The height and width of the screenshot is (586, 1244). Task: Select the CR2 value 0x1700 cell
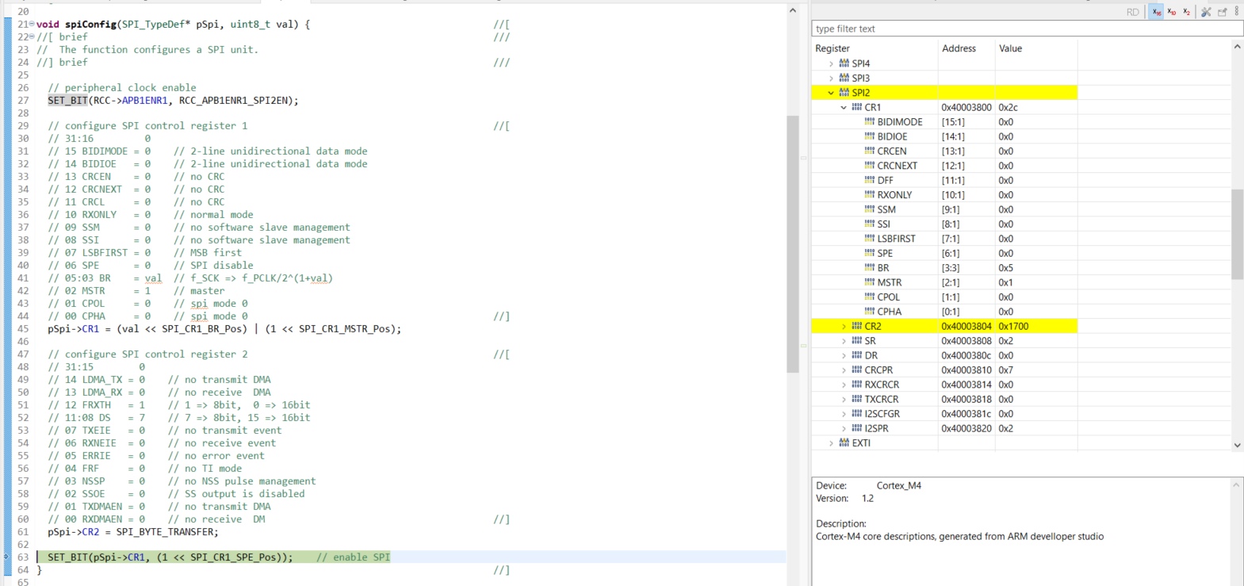tap(1036, 326)
